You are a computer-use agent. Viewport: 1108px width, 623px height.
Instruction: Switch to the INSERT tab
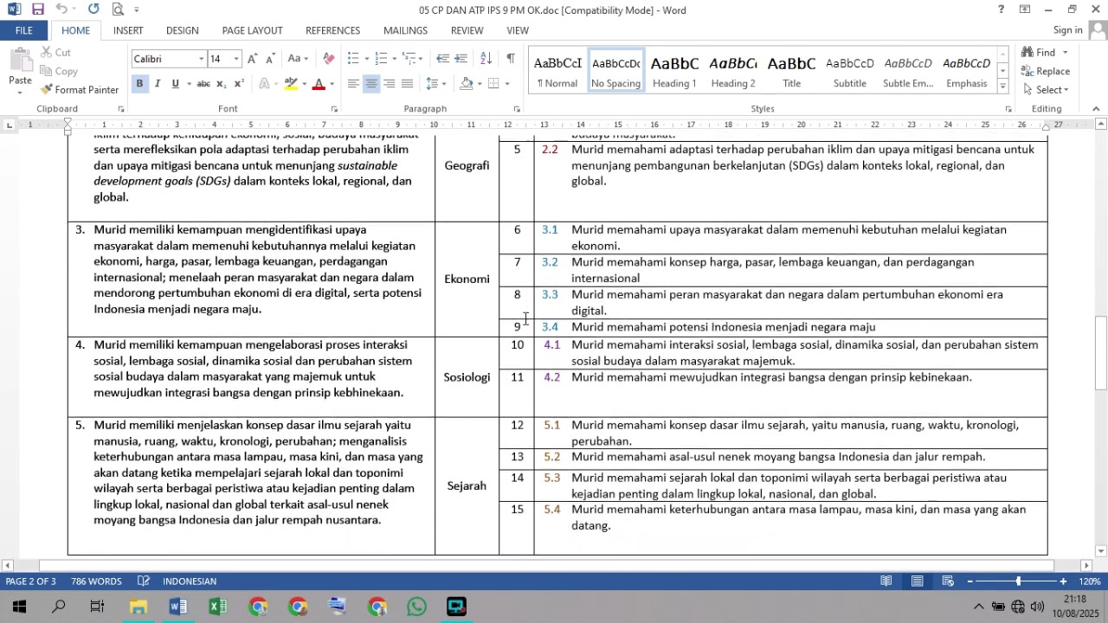coord(128,30)
